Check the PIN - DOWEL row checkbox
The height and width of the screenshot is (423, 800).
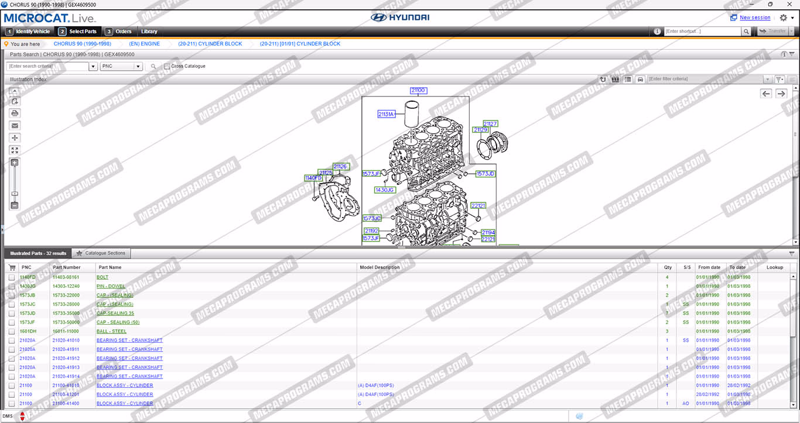12,286
